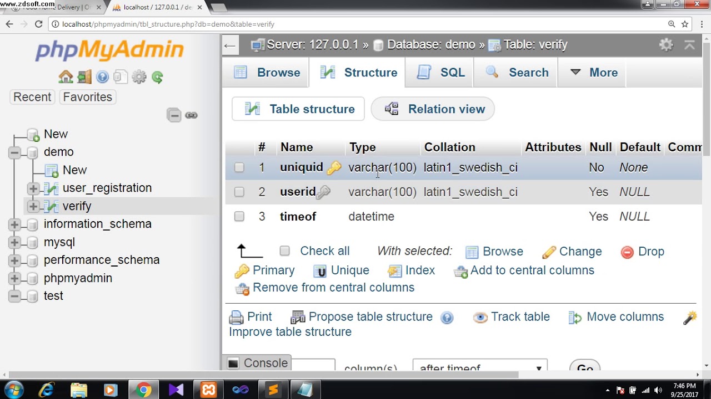
Task: Switch to the Browse tab
Action: (266, 73)
